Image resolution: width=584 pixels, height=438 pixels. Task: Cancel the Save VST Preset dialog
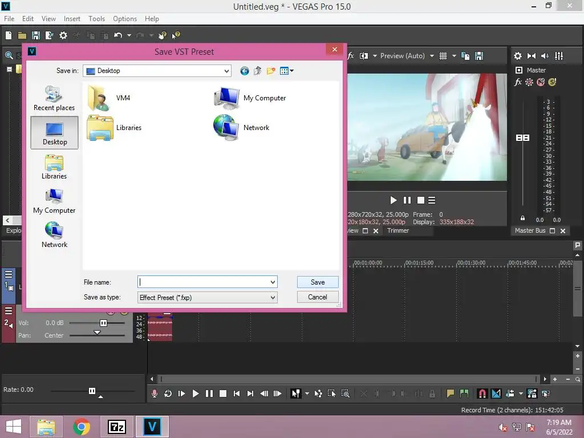click(318, 297)
